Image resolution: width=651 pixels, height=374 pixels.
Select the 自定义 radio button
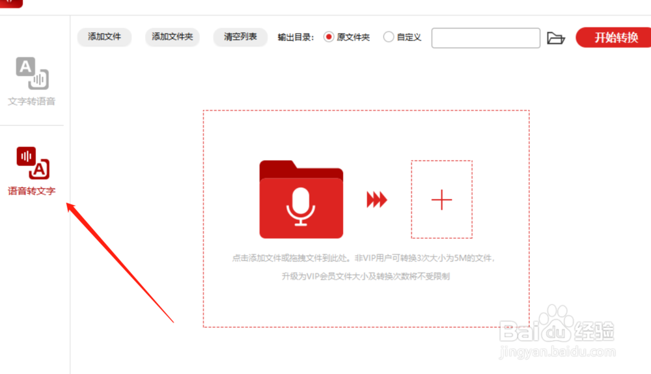(x=388, y=37)
